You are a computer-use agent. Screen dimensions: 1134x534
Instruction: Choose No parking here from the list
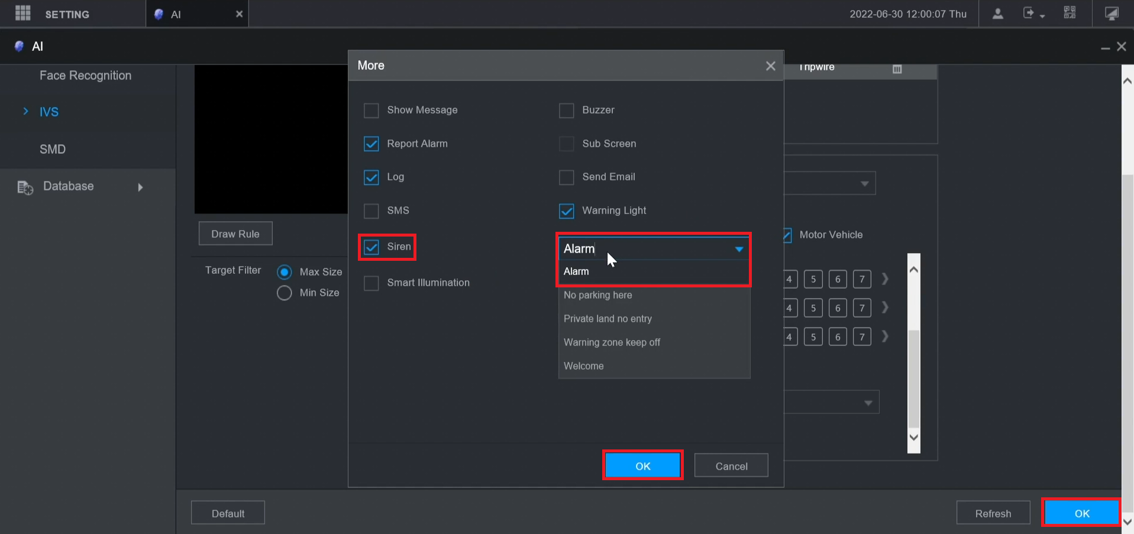point(654,295)
